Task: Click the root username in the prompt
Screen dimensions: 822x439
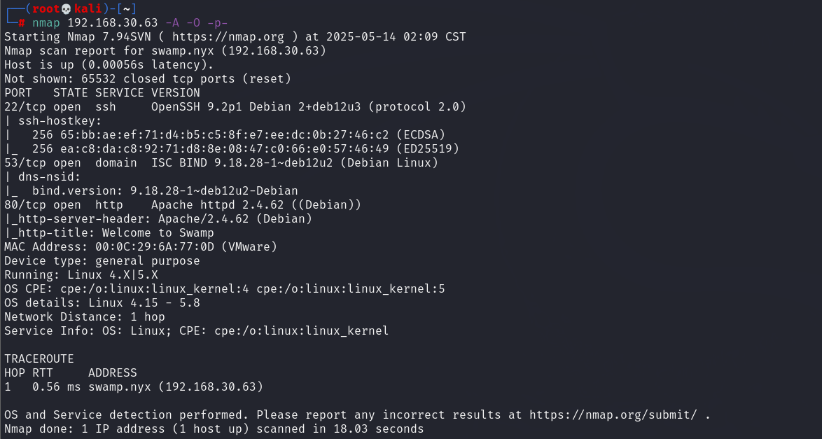Action: click(46, 9)
